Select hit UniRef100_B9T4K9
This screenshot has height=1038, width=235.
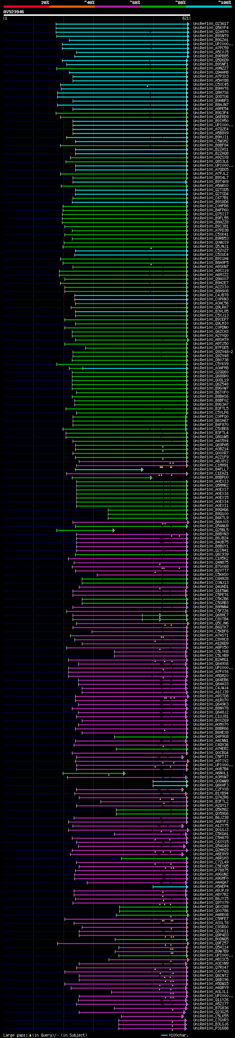tap(211, 182)
